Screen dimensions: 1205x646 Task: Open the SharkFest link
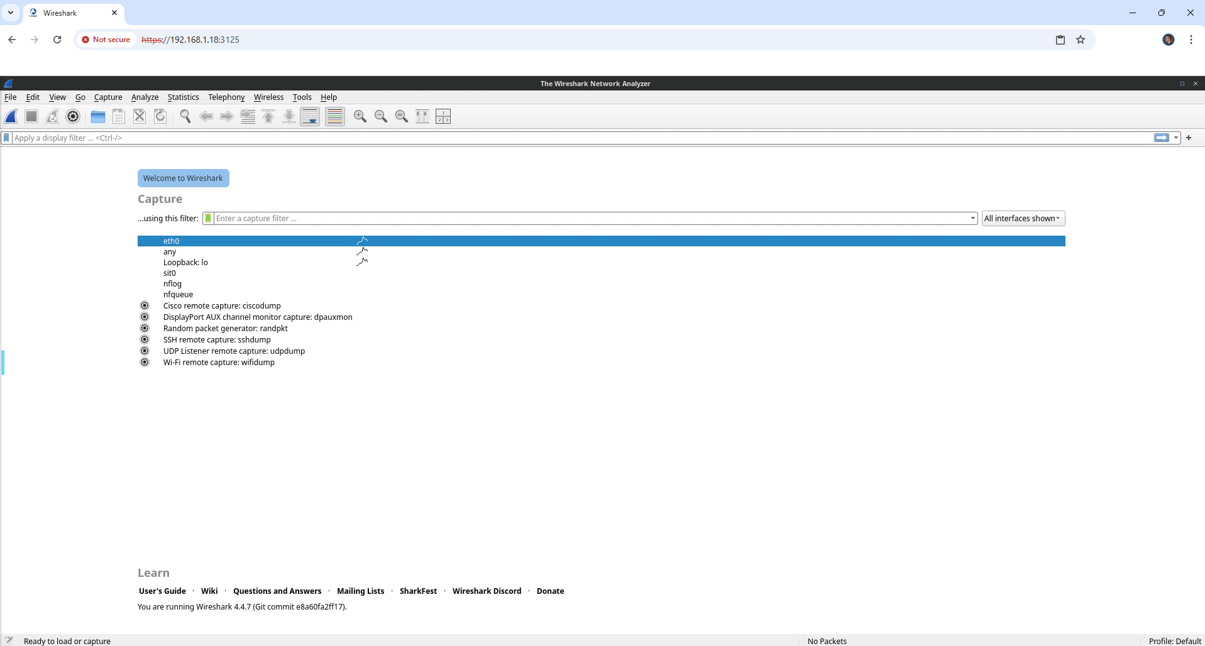pyautogui.click(x=418, y=591)
